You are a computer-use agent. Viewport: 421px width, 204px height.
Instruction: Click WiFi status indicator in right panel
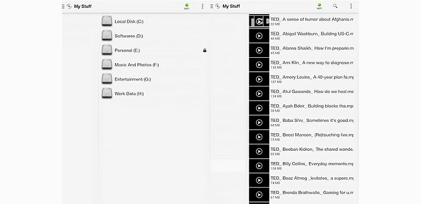point(319,6)
